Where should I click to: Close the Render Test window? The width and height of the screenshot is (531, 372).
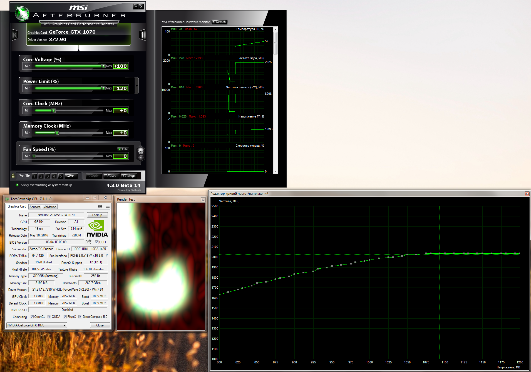203,199
